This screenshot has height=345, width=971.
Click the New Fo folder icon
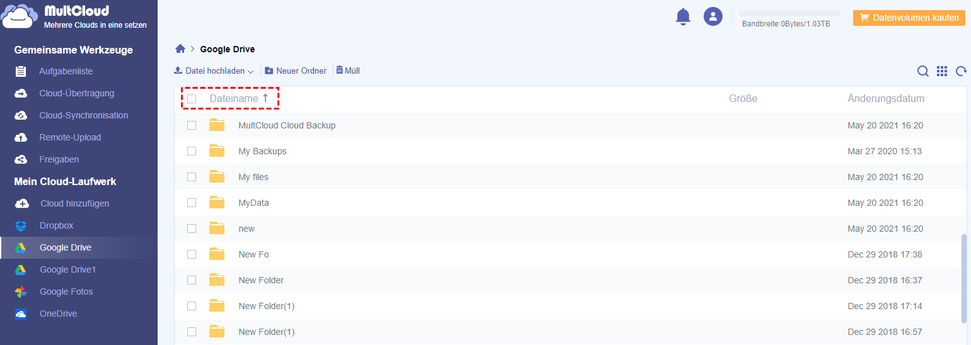(x=217, y=254)
